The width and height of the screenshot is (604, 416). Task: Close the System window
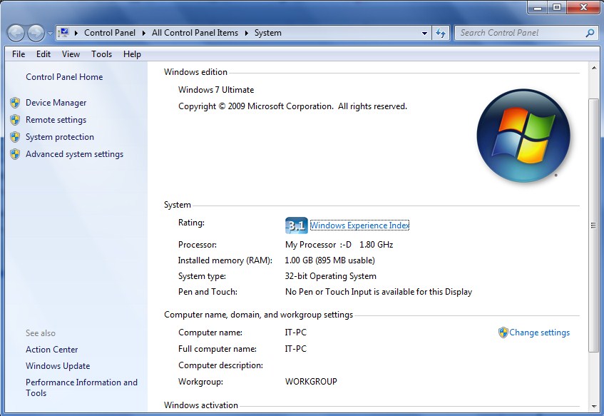(583, 7)
